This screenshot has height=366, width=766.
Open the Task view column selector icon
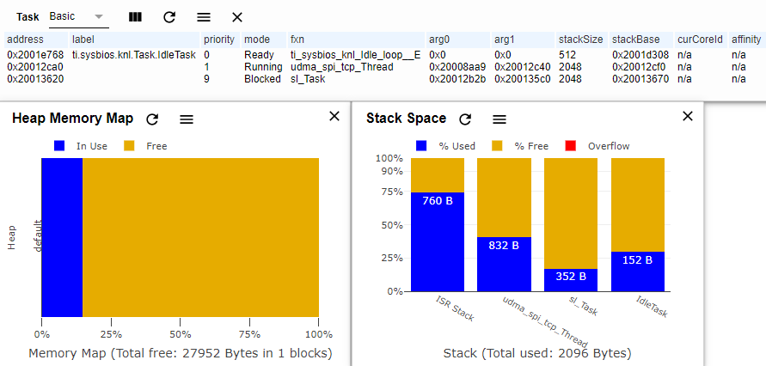135,17
